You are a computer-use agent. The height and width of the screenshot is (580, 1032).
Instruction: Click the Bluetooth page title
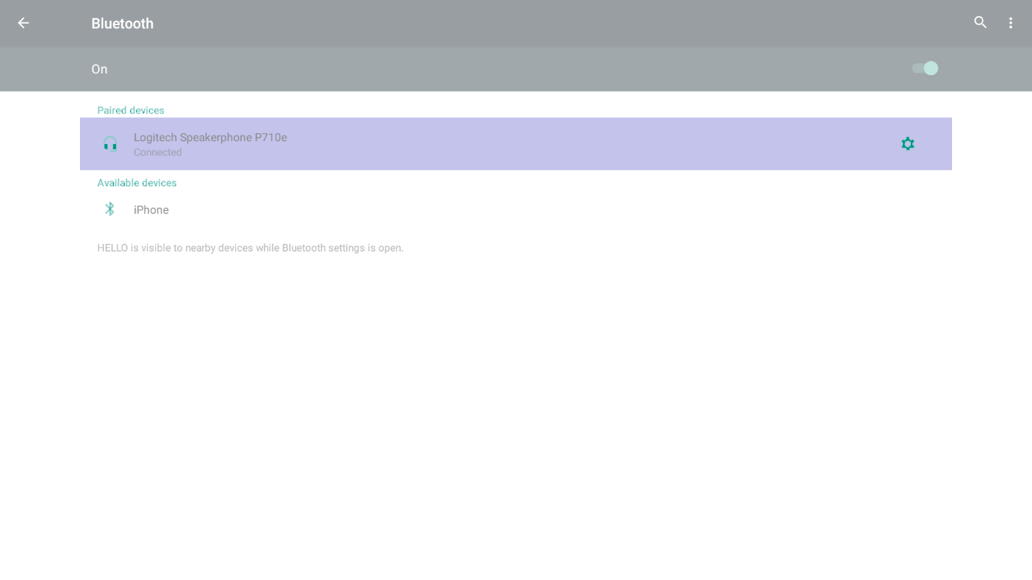[x=123, y=24]
